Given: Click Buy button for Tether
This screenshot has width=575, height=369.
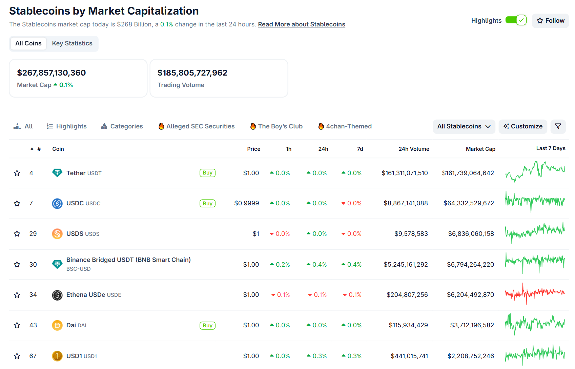Looking at the screenshot, I should click(x=207, y=173).
